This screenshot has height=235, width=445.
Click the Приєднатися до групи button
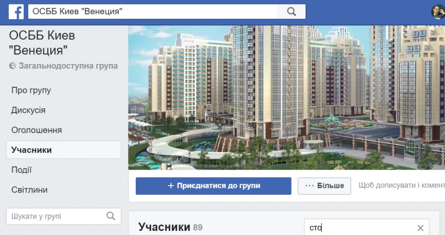[x=213, y=186]
